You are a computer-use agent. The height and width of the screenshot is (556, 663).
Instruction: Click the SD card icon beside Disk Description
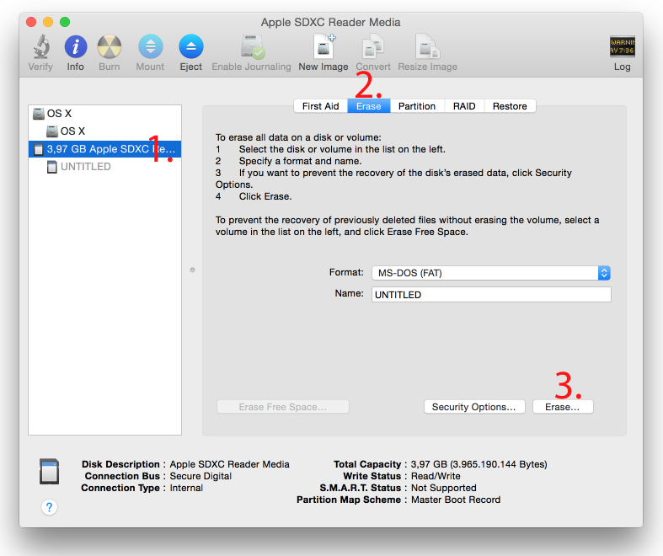(50, 472)
